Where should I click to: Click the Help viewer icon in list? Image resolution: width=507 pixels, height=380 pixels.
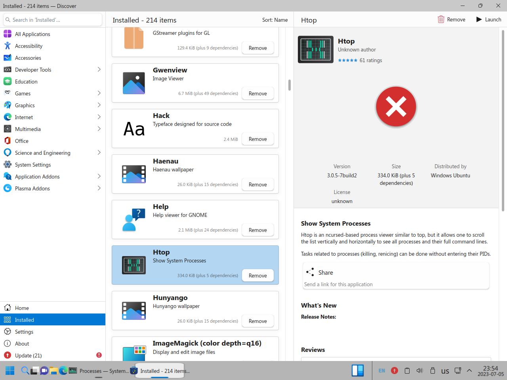[134, 220]
